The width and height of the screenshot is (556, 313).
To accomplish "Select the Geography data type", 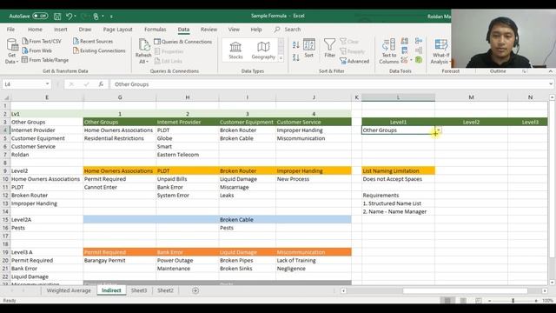I will 263,50.
